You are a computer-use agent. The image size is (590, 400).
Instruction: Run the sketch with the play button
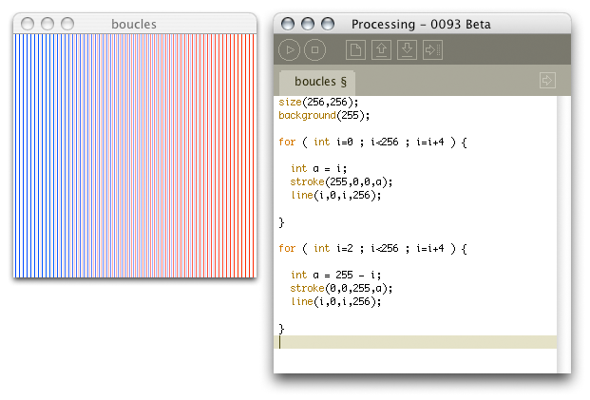point(290,49)
